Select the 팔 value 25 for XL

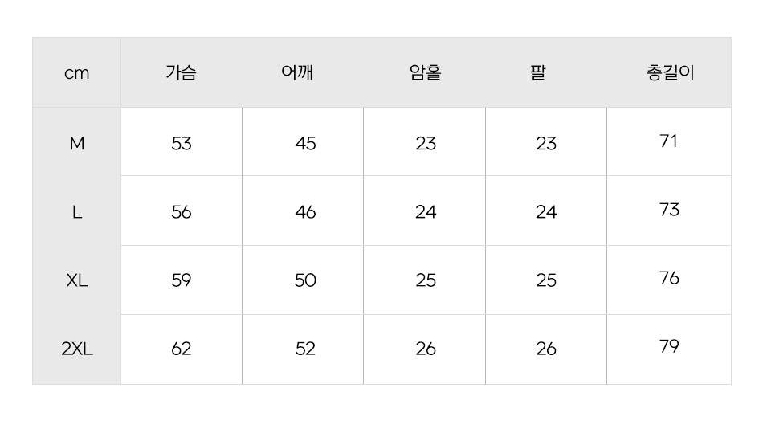click(546, 280)
